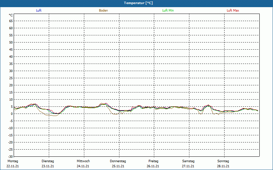This screenshot has width=273, height=170.
Task: Click the 25 y-axis value
Action: (x=11, y=78)
